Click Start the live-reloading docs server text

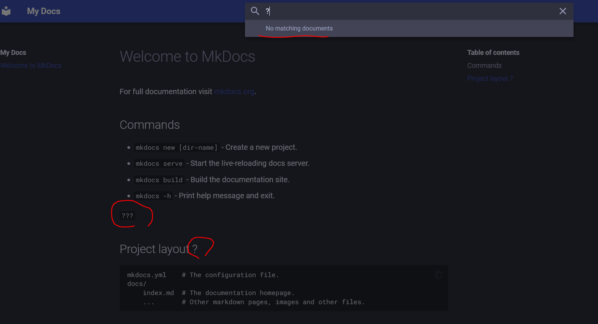250,164
